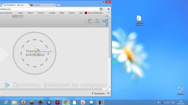Show hidden system tray icons
This screenshot has width=188, height=105.
coord(155,102)
